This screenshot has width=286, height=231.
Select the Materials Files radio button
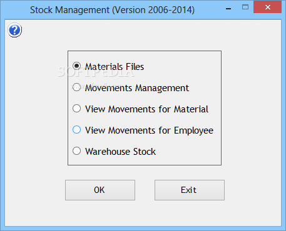pos(76,66)
